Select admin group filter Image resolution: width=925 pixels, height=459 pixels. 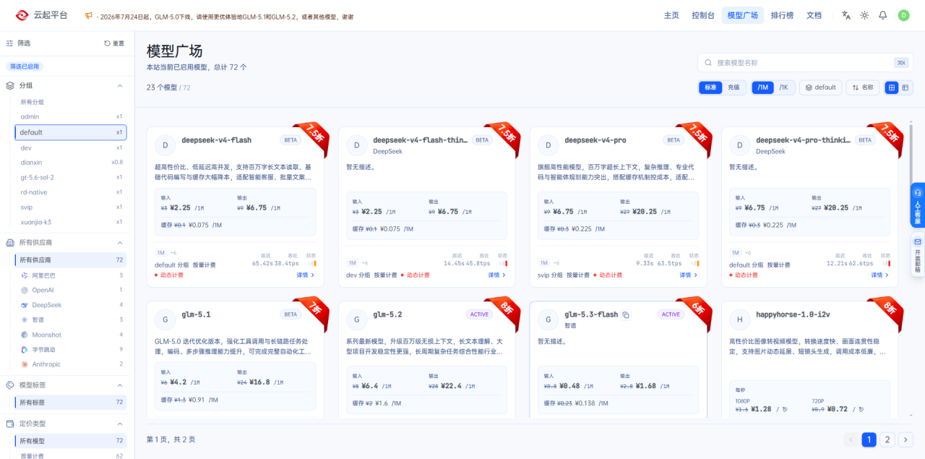coord(71,116)
